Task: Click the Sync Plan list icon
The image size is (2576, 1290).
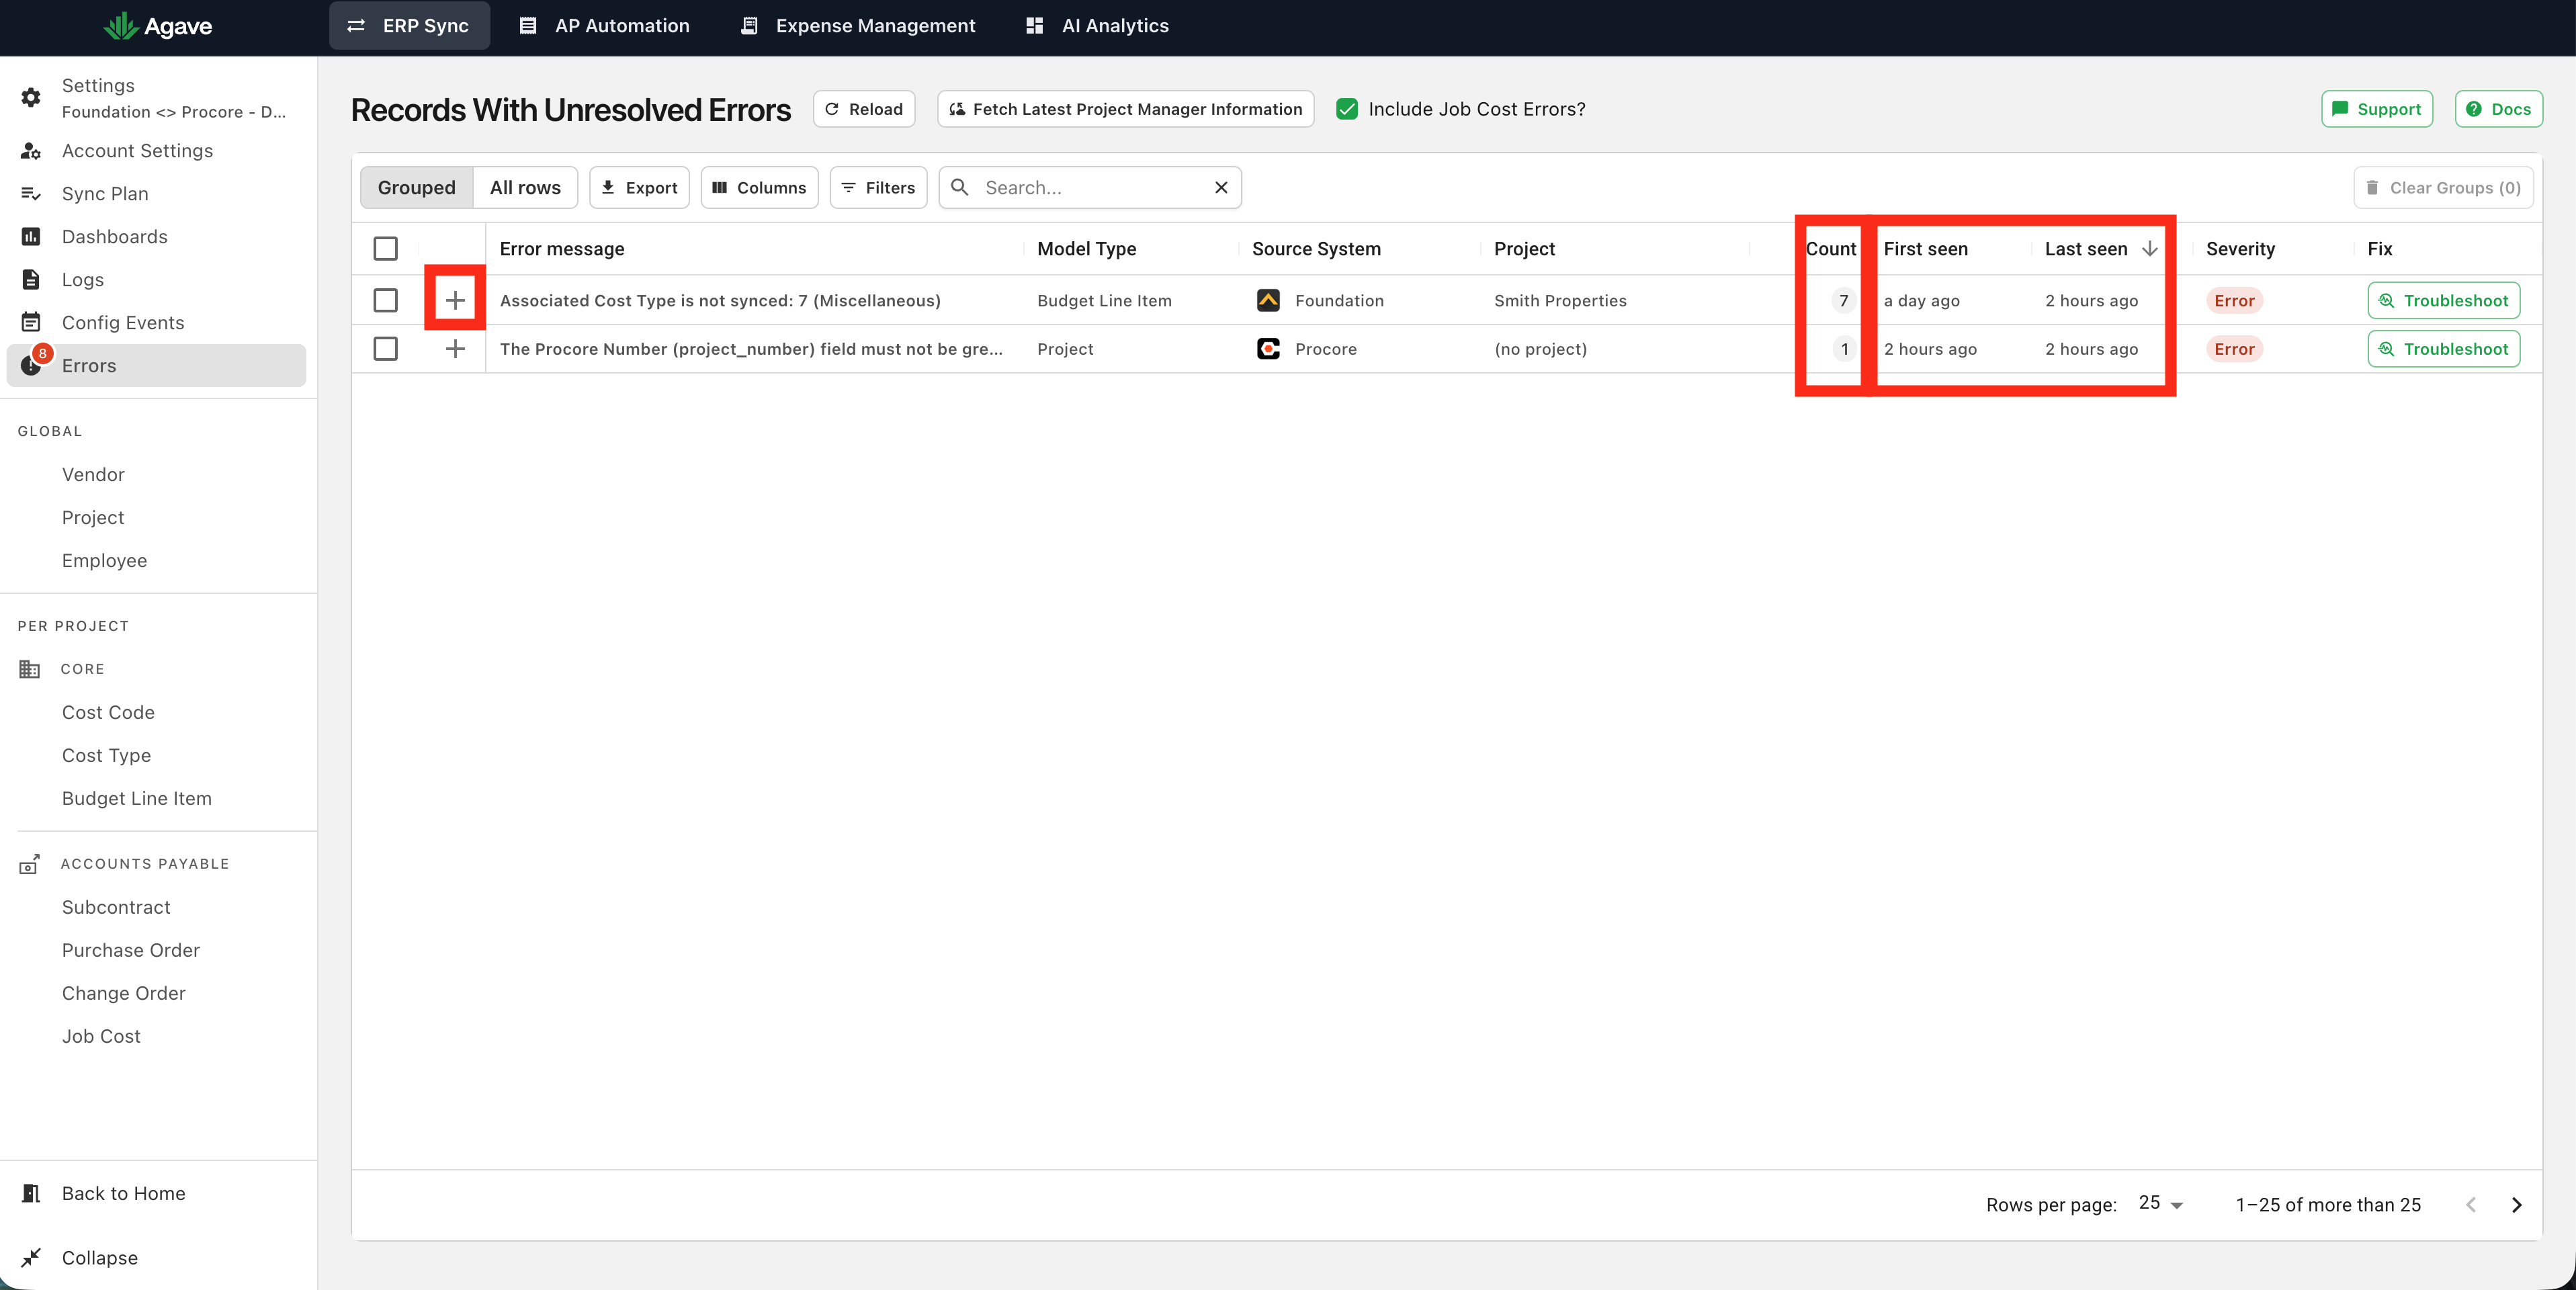Action: [x=31, y=194]
